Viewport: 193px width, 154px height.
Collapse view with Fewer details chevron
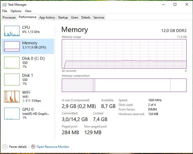pos(5,147)
